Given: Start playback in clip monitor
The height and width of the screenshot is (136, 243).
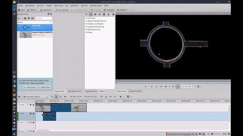Looking at the screenshot, I should (166, 87).
